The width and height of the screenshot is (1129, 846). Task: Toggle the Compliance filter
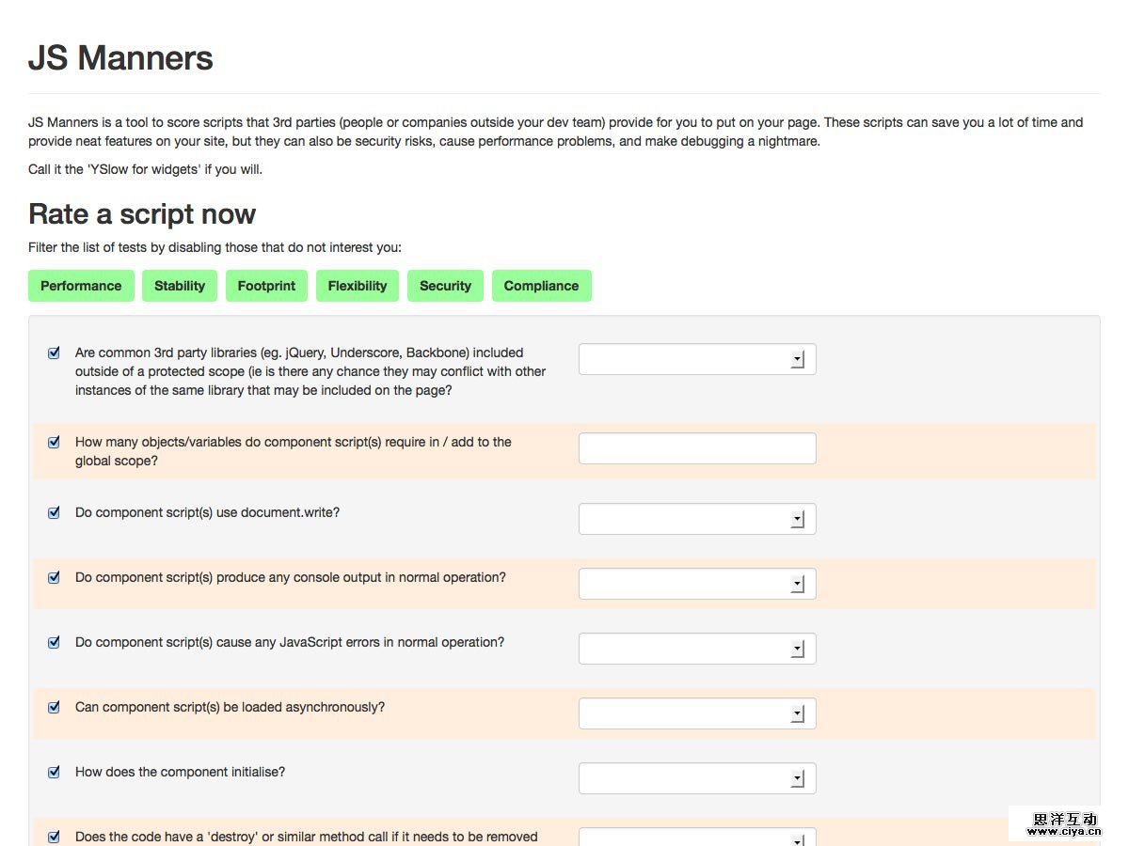click(541, 286)
